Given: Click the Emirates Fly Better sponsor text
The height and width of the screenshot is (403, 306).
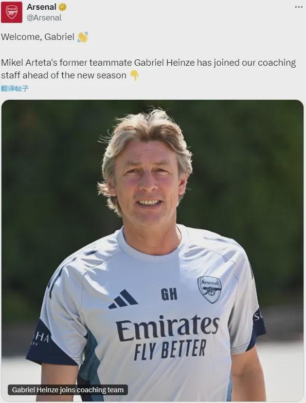Looking at the screenshot, I should coord(168,337).
